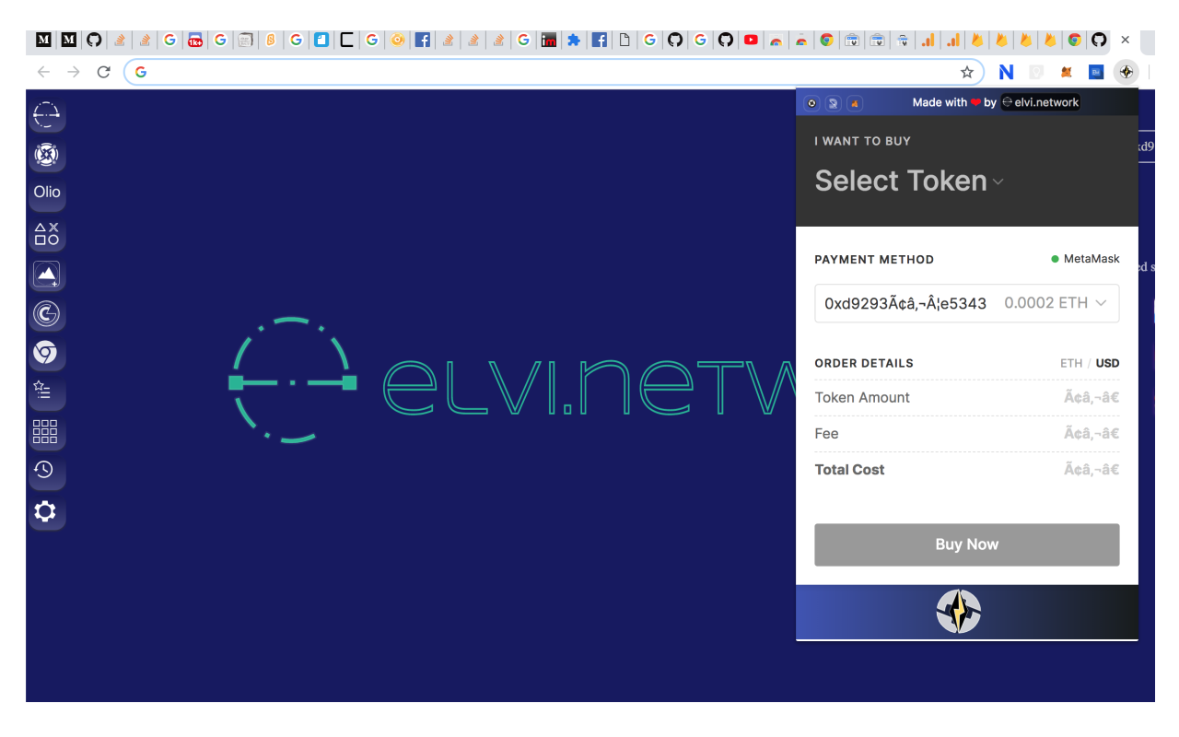Viewport: 1179px width, 737px height.
Task: Click the first round icon in popup header
Action: point(811,103)
